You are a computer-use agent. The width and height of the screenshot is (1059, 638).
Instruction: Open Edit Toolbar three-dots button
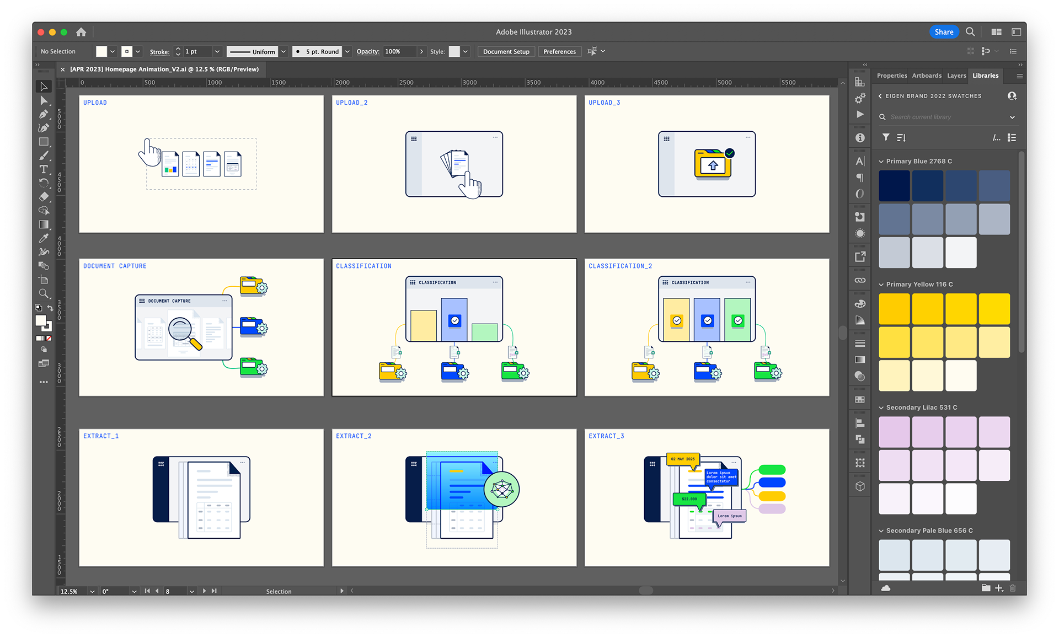tap(44, 382)
